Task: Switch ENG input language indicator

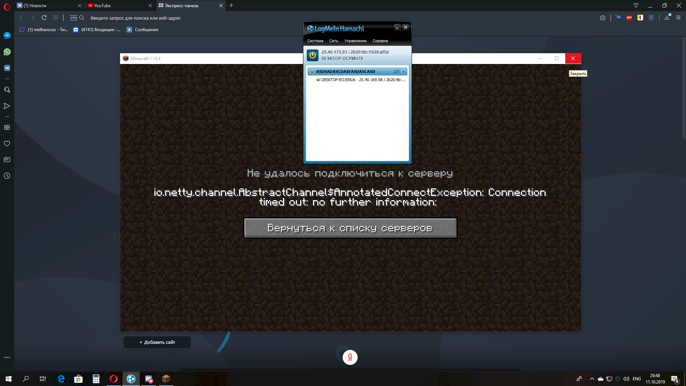Action: (x=637, y=379)
